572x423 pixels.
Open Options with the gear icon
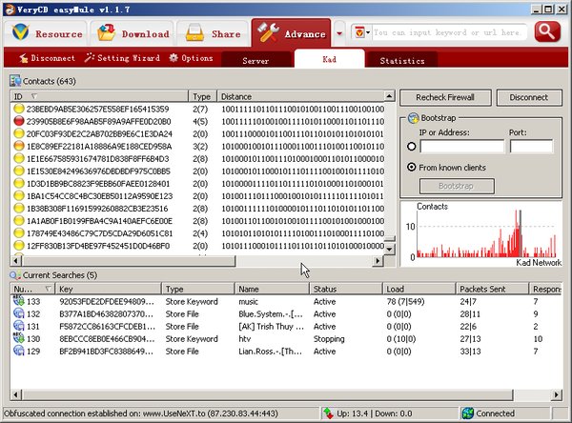click(192, 58)
